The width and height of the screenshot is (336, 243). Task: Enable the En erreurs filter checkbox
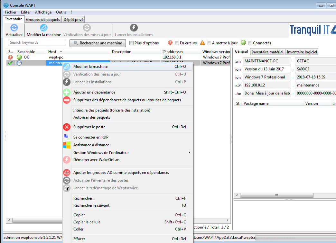point(177,43)
